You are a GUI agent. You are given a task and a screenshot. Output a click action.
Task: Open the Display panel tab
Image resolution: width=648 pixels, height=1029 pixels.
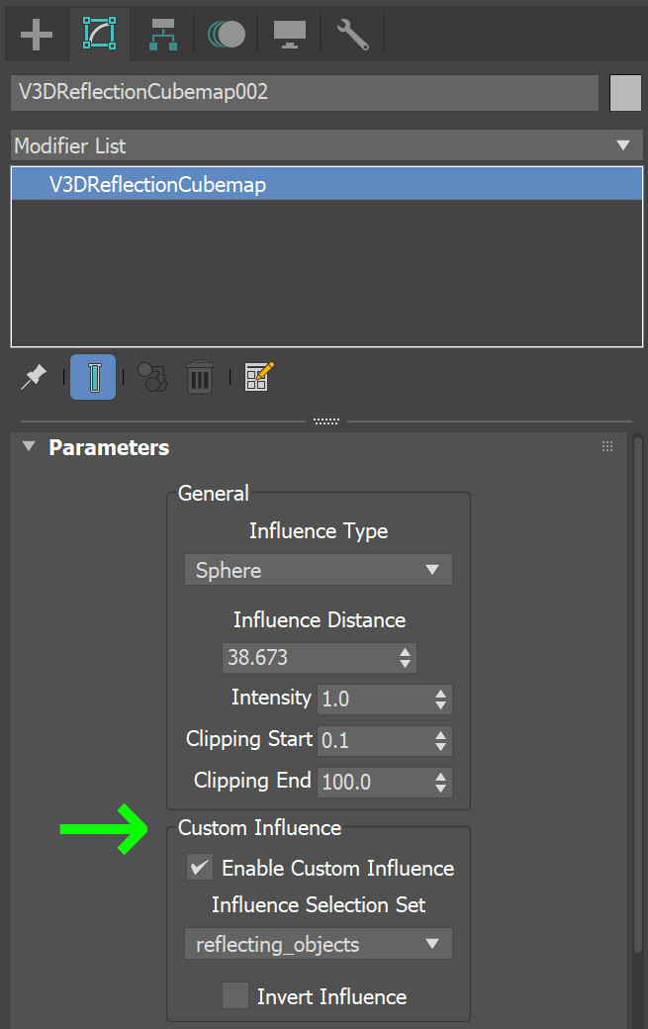click(289, 34)
